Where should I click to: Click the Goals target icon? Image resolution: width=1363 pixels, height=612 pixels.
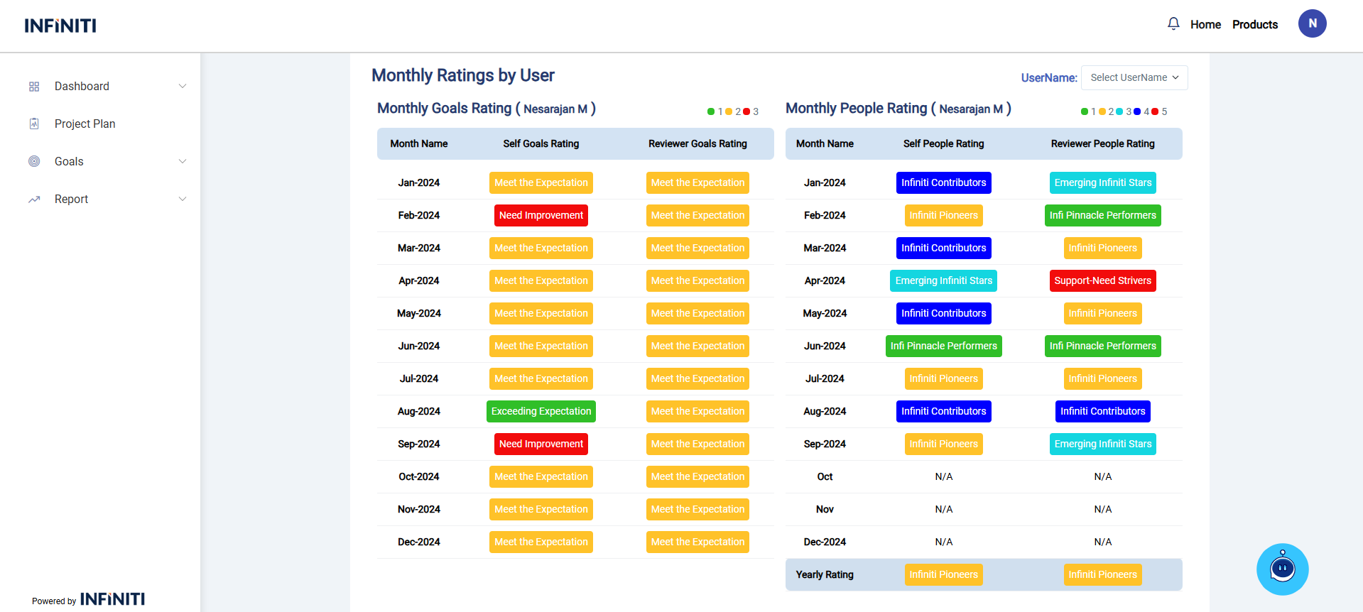(x=34, y=161)
